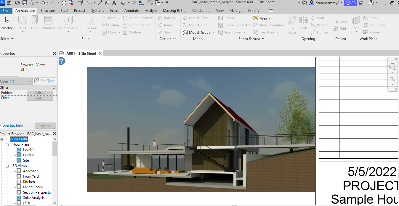Pick the Room tool
Image resolution: width=399 pixels, height=206 pixels.
226,18
